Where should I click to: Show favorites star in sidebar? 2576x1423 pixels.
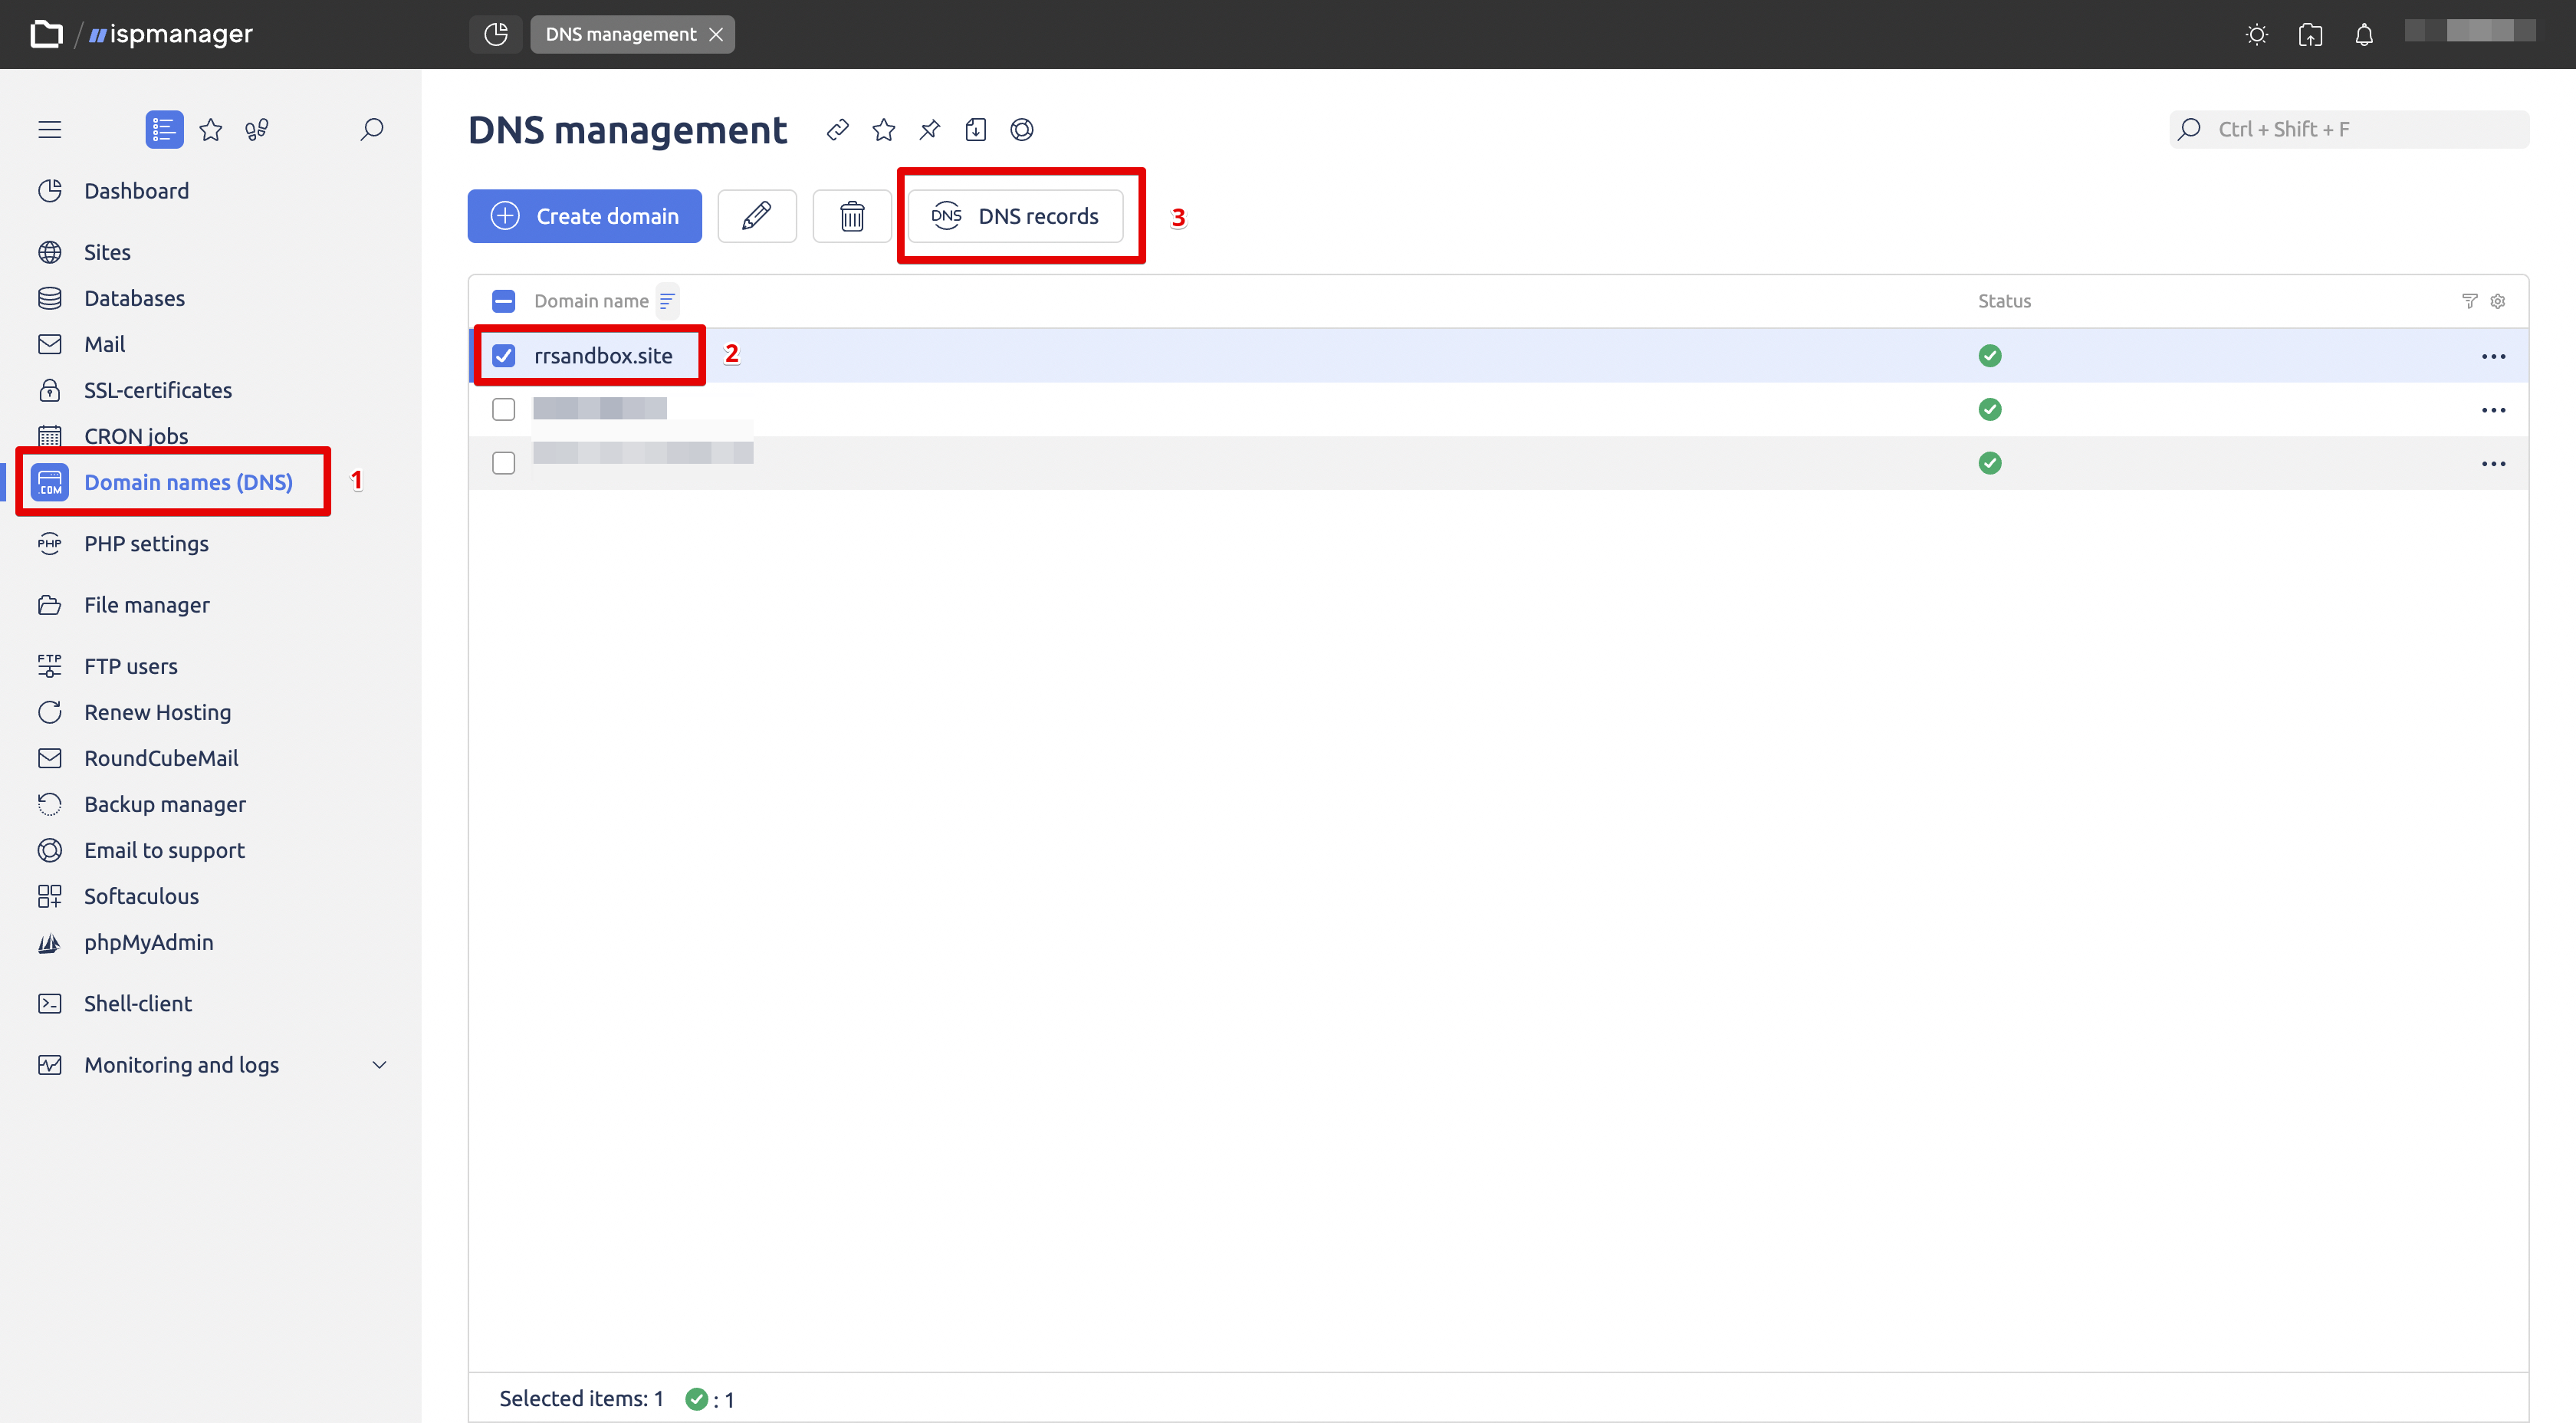[x=211, y=129]
